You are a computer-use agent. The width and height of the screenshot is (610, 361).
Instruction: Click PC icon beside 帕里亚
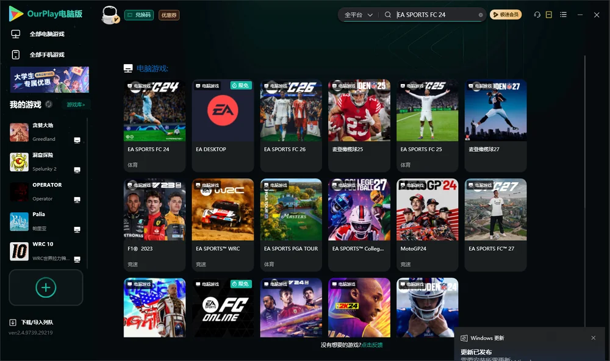tap(77, 229)
